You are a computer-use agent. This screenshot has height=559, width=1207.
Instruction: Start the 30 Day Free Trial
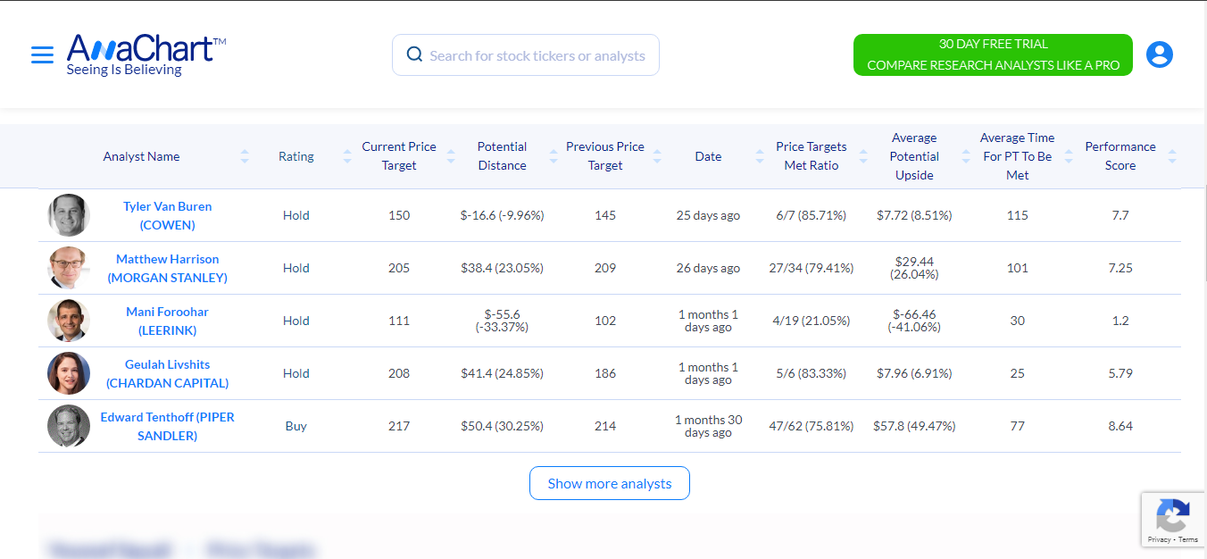pos(992,54)
